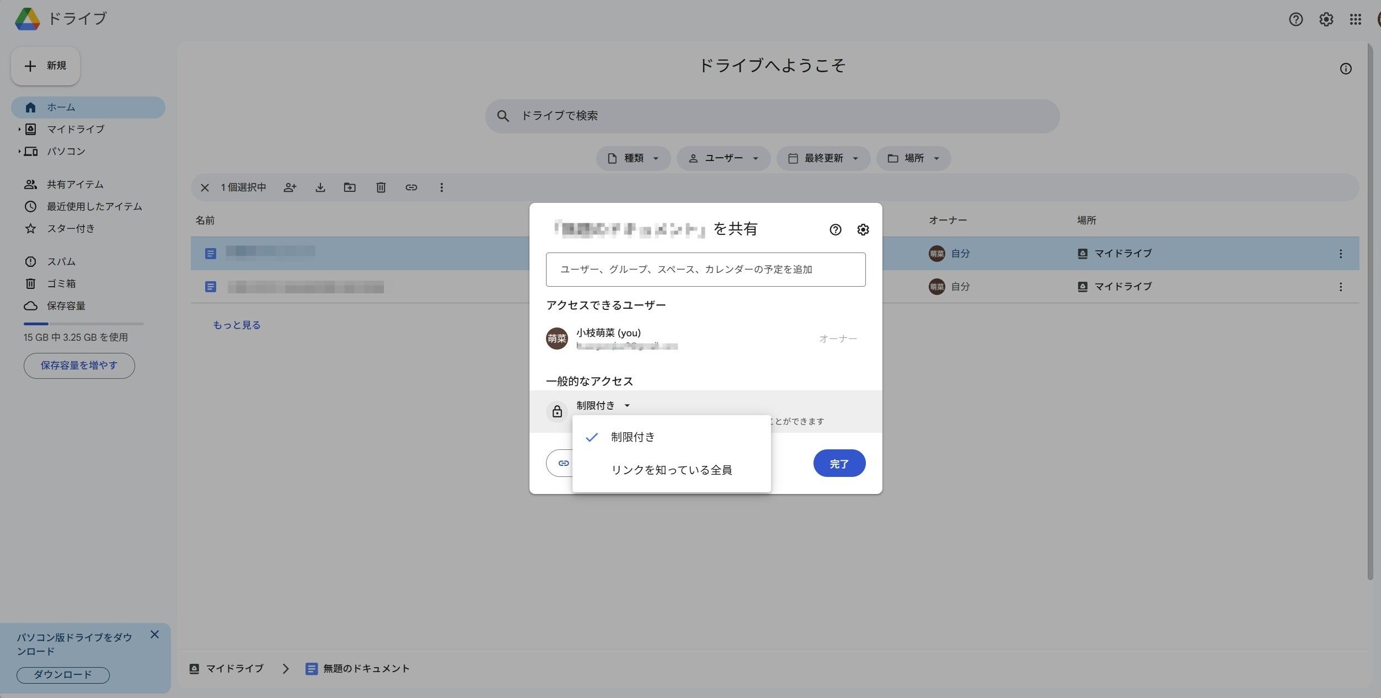The width and height of the screenshot is (1381, 698).
Task: Click the move-to-folder toolbar icon
Action: tap(350, 187)
